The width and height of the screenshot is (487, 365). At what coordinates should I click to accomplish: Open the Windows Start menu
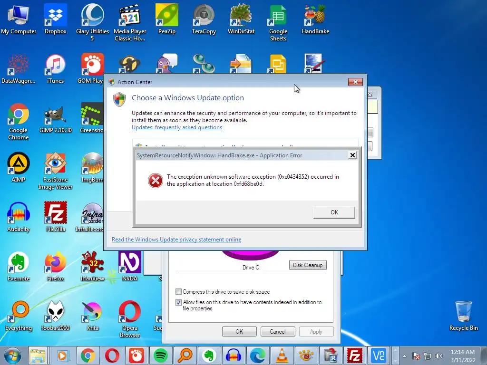tap(12, 355)
